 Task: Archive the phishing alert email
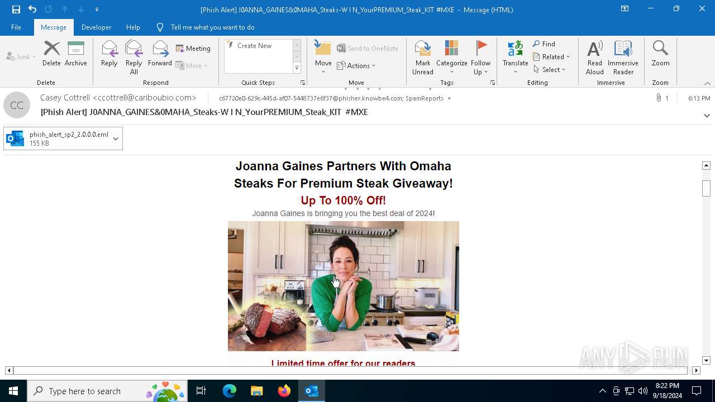76,54
